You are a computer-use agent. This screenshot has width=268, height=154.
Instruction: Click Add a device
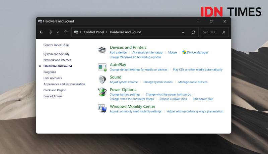(118, 53)
